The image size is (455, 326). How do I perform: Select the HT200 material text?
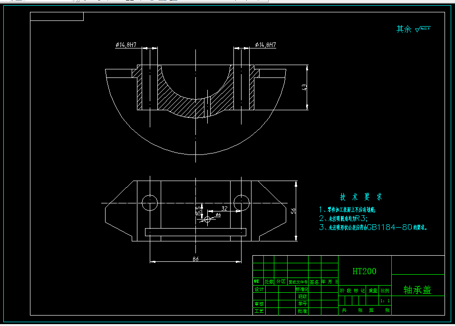click(364, 271)
